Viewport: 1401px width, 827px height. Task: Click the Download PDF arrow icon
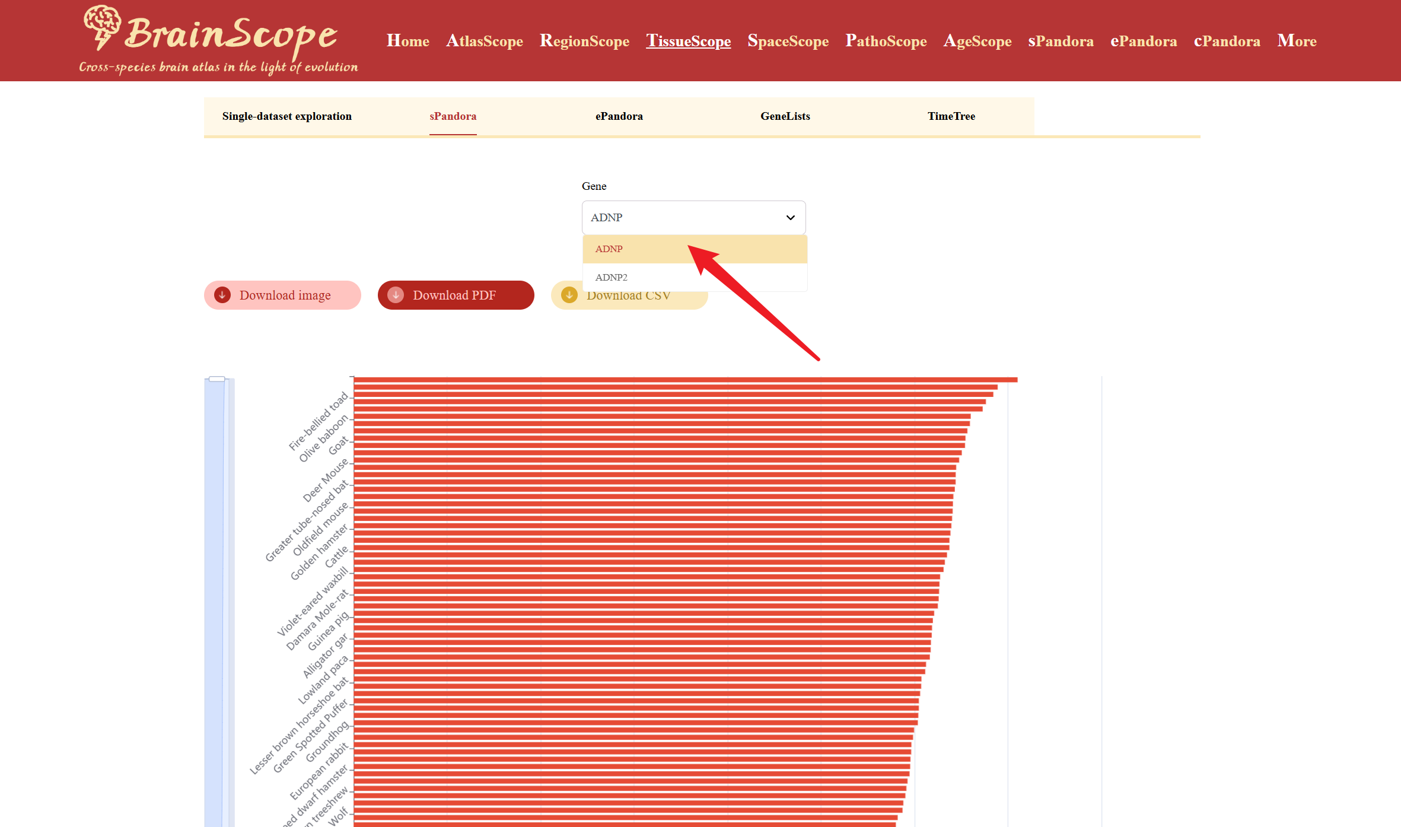click(x=396, y=295)
